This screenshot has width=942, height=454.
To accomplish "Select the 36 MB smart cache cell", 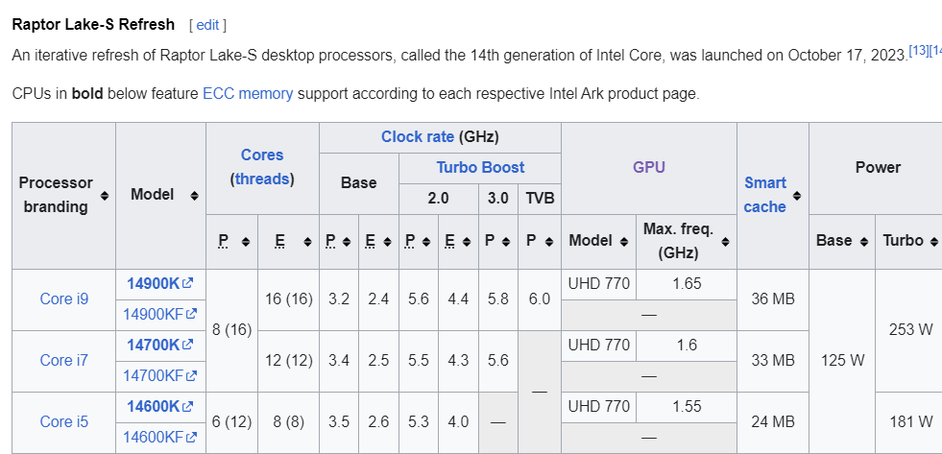I will pos(773,299).
